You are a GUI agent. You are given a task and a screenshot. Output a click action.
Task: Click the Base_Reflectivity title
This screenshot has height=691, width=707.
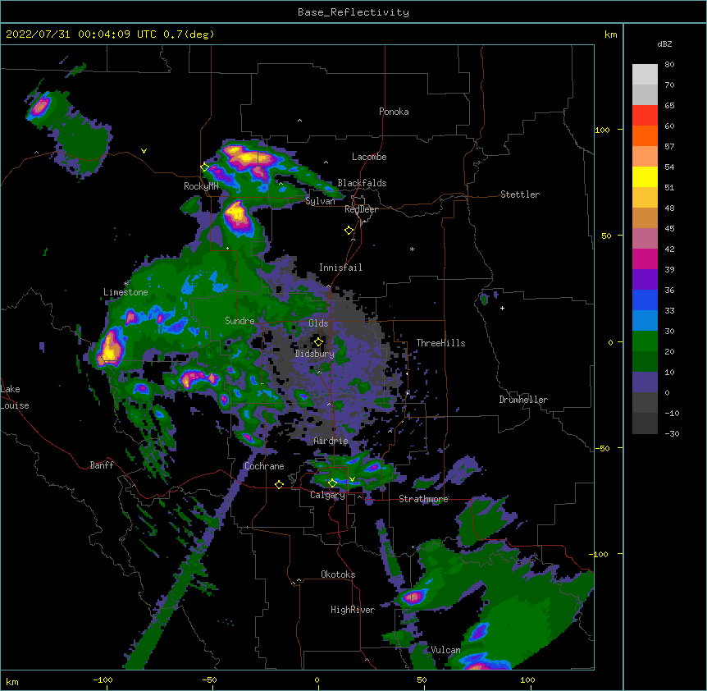coord(353,12)
